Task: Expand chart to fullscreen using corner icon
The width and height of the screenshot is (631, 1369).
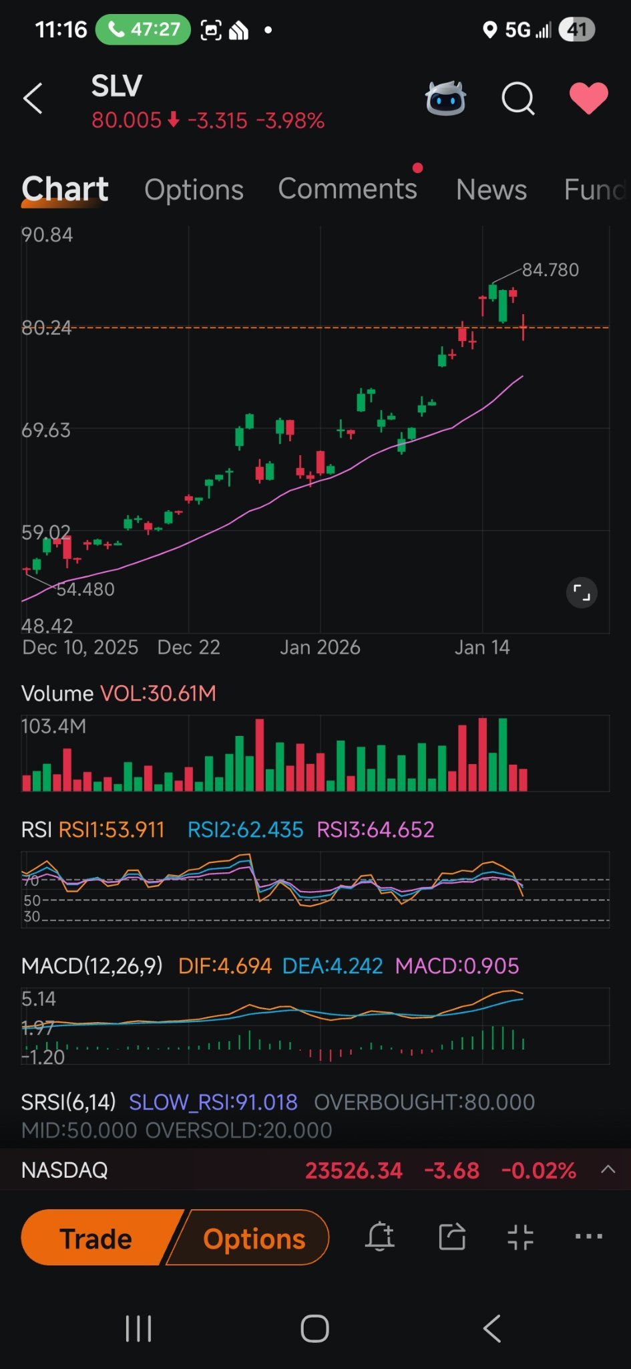Action: [x=582, y=593]
